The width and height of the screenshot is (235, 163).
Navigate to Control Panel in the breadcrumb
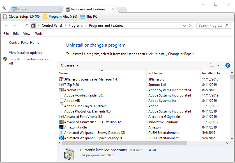point(52,26)
